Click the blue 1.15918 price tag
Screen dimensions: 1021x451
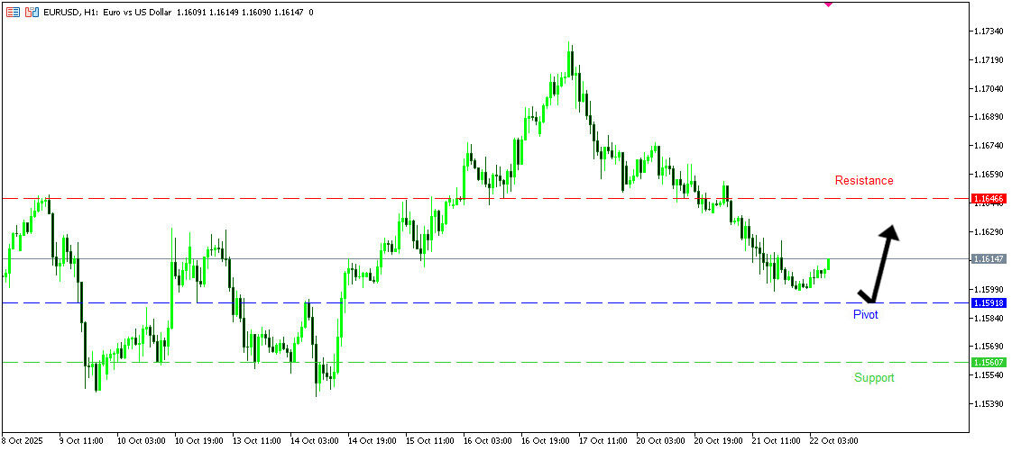point(989,303)
